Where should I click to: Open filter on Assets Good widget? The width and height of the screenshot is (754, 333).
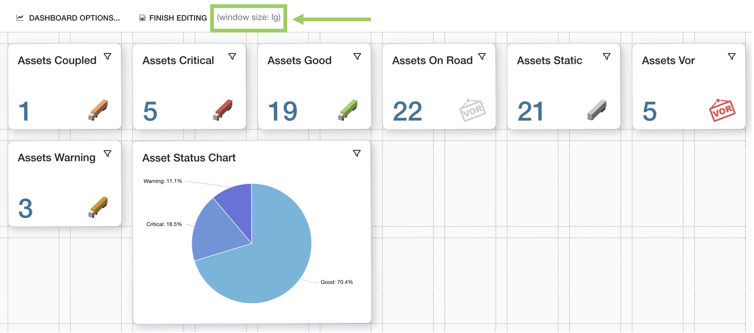click(357, 56)
